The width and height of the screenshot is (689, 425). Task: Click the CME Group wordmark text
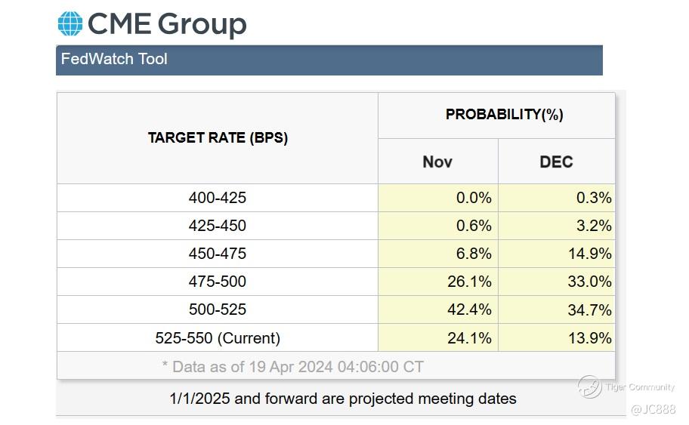pyautogui.click(x=167, y=23)
